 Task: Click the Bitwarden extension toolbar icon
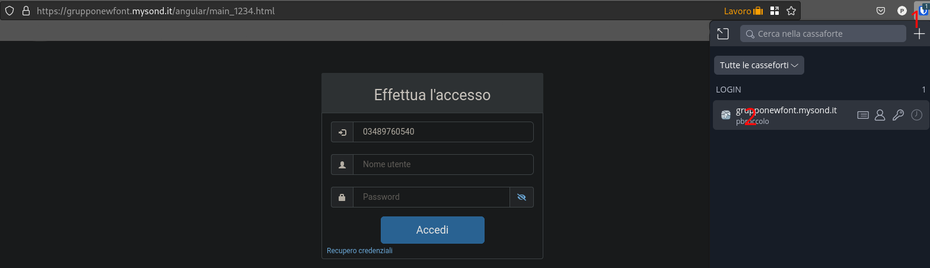tap(923, 10)
